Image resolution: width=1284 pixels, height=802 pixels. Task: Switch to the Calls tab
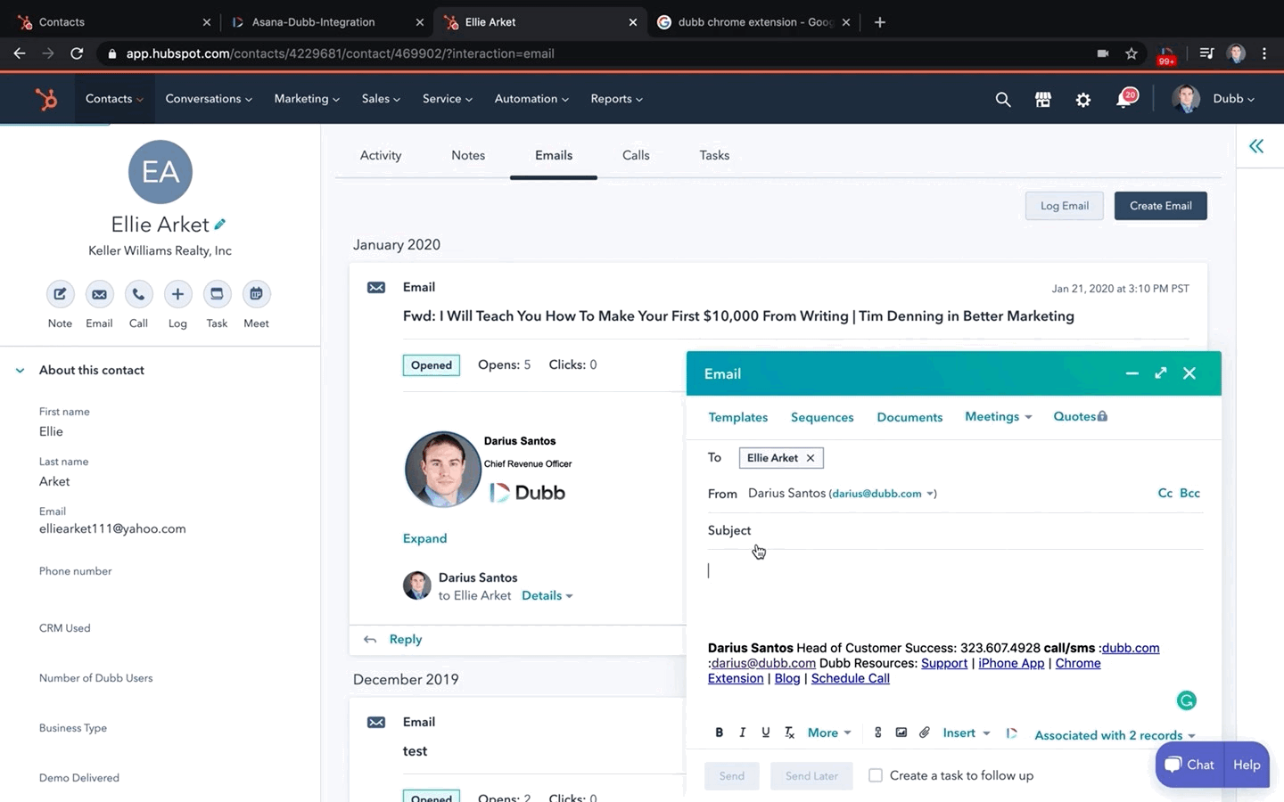[x=636, y=155]
